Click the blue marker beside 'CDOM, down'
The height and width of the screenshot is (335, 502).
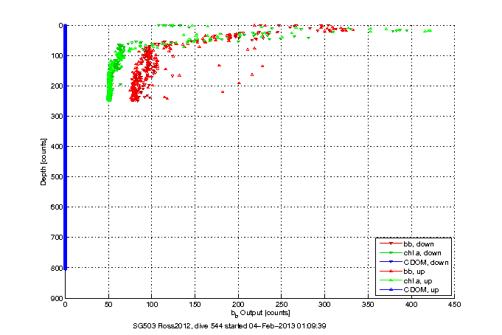(391, 262)
